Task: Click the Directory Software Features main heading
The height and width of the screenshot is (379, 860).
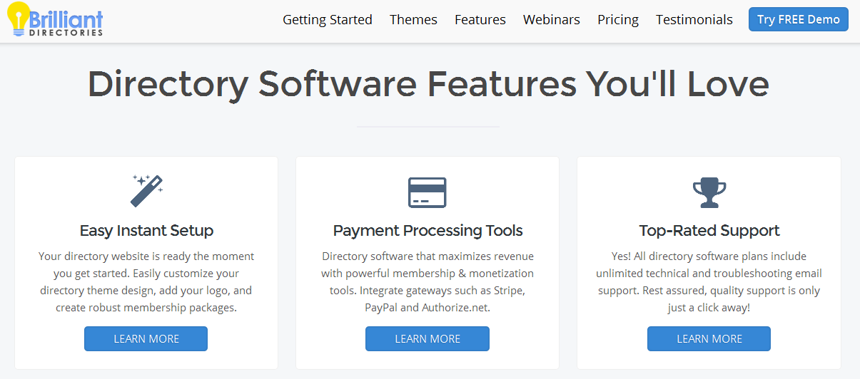Action: coord(428,84)
